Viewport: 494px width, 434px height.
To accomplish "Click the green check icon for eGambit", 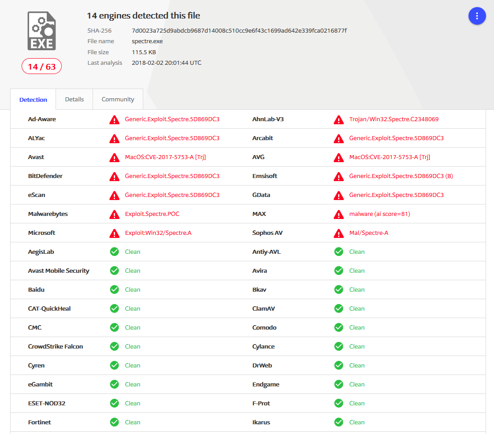I will 115,384.
